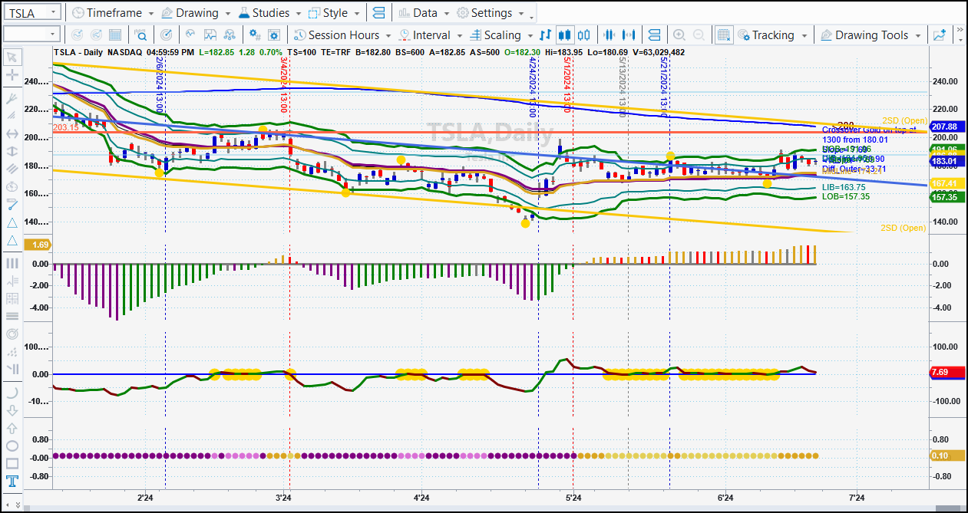Expand the Timeframe dropdown arrow
The image size is (968, 513).
tap(152, 14)
